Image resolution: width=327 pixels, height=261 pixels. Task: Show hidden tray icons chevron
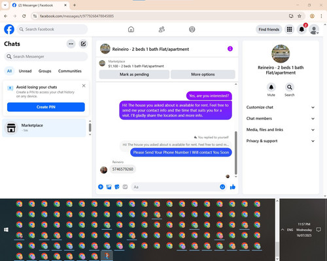click(283, 230)
